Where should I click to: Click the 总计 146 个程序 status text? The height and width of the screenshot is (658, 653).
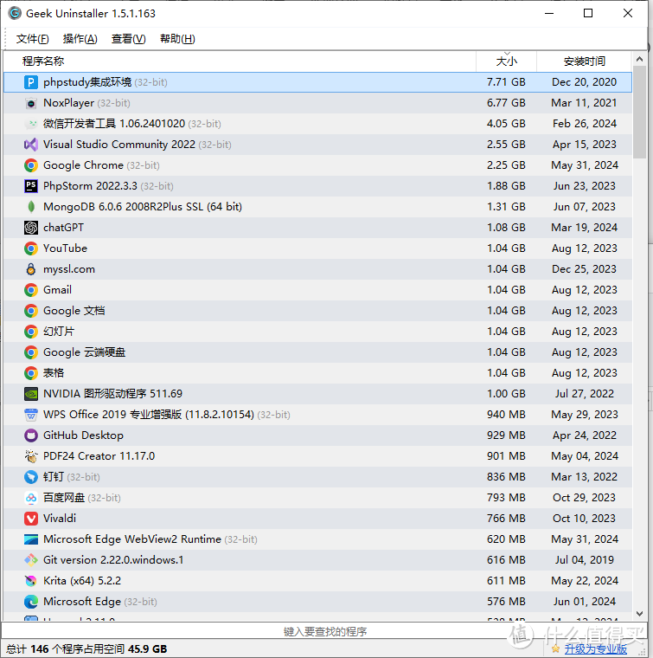[86, 649]
